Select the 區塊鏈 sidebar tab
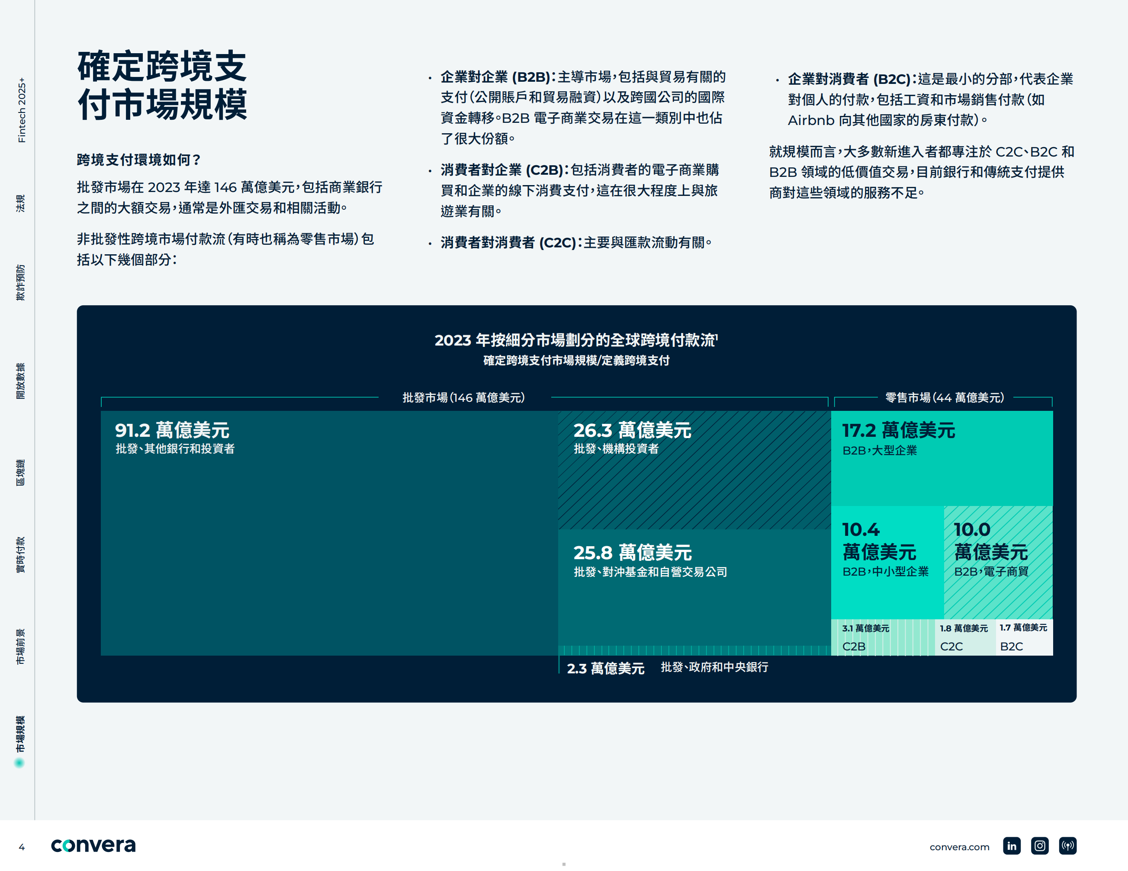Screen dimensions: 1128x871 20,472
